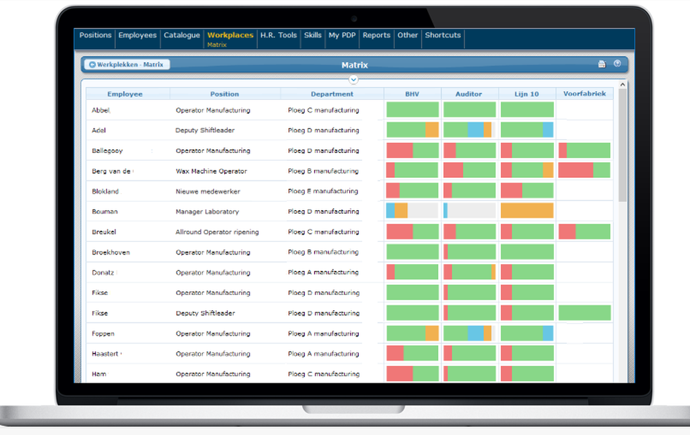Image resolution: width=690 pixels, height=435 pixels.
Task: Click employee name Foppen
Action: [x=103, y=334]
